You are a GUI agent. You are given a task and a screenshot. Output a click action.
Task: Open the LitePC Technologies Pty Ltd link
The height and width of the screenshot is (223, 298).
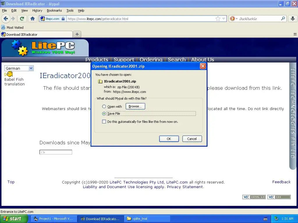click(136, 182)
